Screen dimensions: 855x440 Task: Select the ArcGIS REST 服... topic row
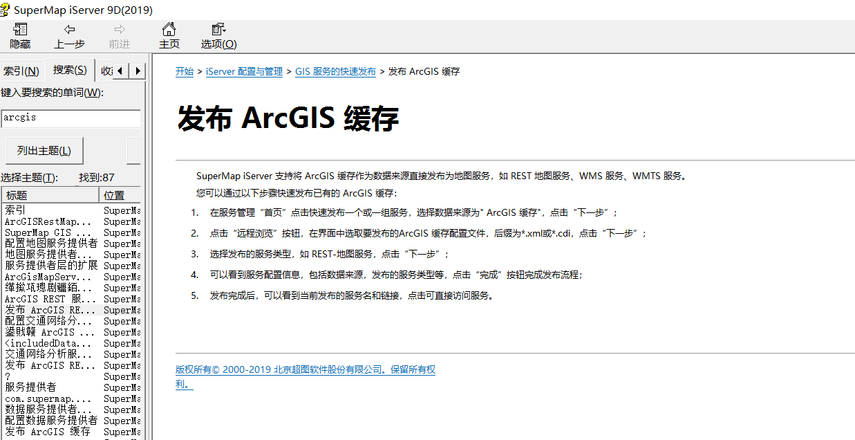click(x=72, y=299)
